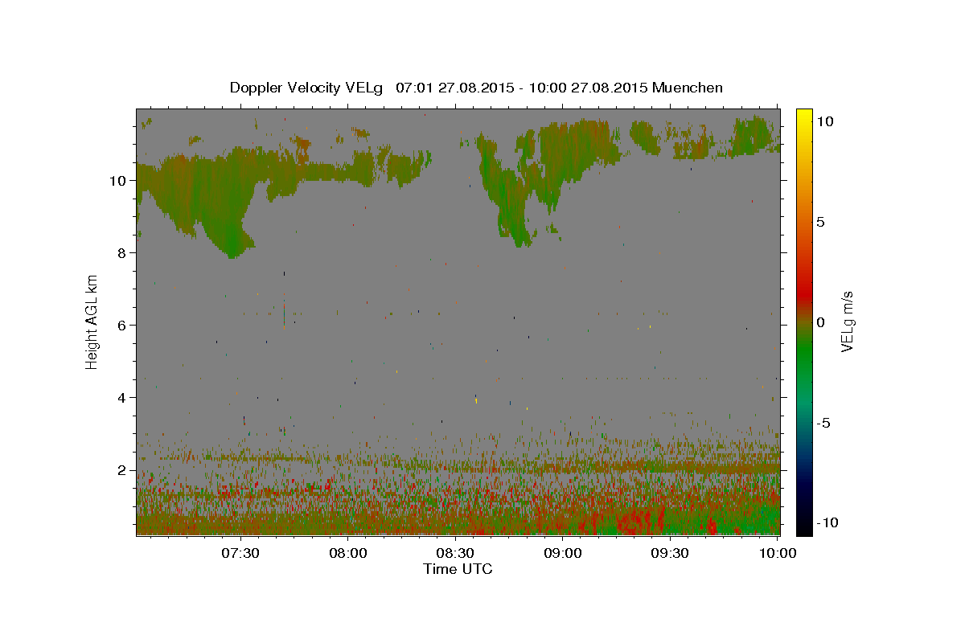Select the 09:00 time tick label
The width and height of the screenshot is (965, 643).
(x=563, y=554)
